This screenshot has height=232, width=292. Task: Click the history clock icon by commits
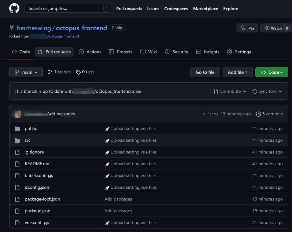point(258,114)
